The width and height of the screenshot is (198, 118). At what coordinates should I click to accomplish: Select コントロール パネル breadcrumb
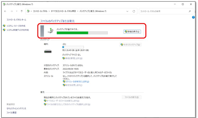click(40, 11)
